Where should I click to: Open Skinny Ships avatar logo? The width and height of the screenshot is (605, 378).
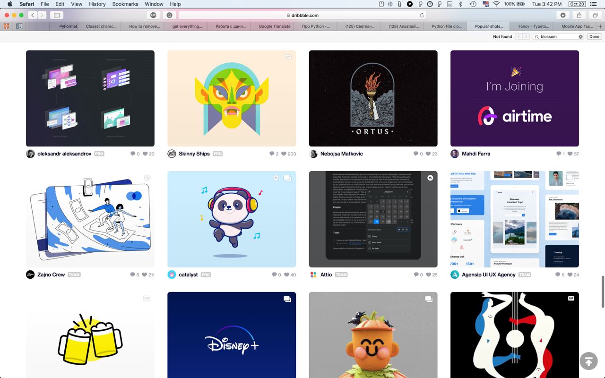pyautogui.click(x=172, y=154)
